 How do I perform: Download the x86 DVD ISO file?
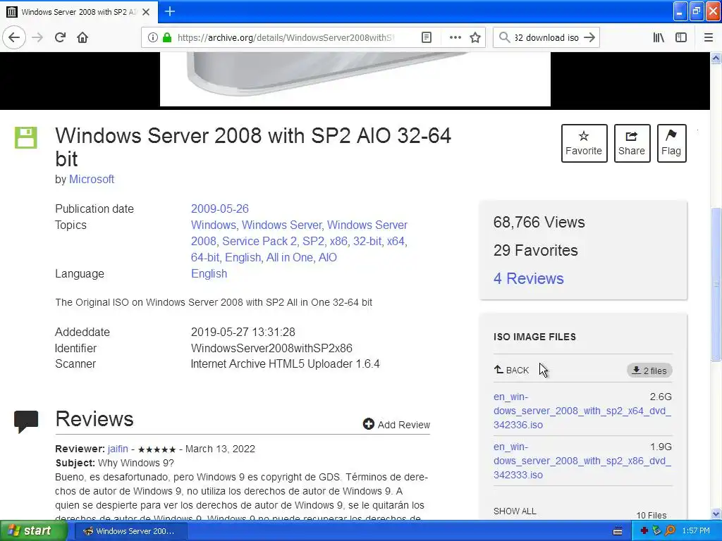582,461
